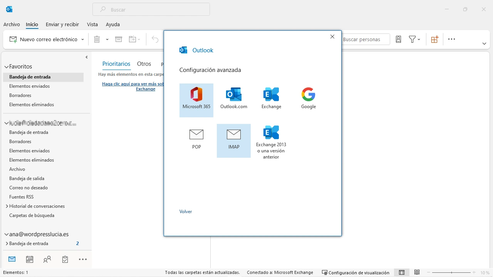493x277 pixels.
Task: Open the address book icon
Action: [398, 39]
